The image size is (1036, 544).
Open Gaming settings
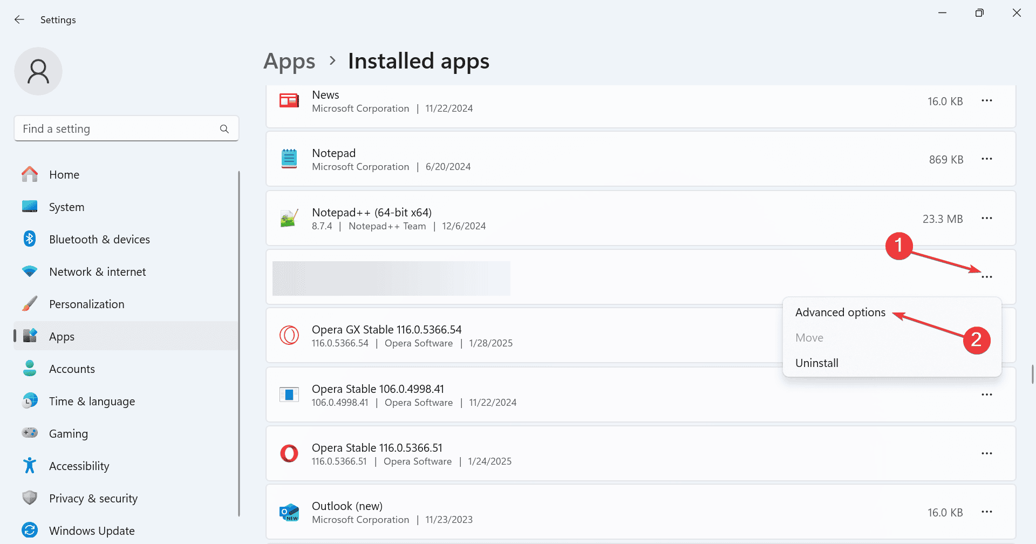pyautogui.click(x=69, y=434)
